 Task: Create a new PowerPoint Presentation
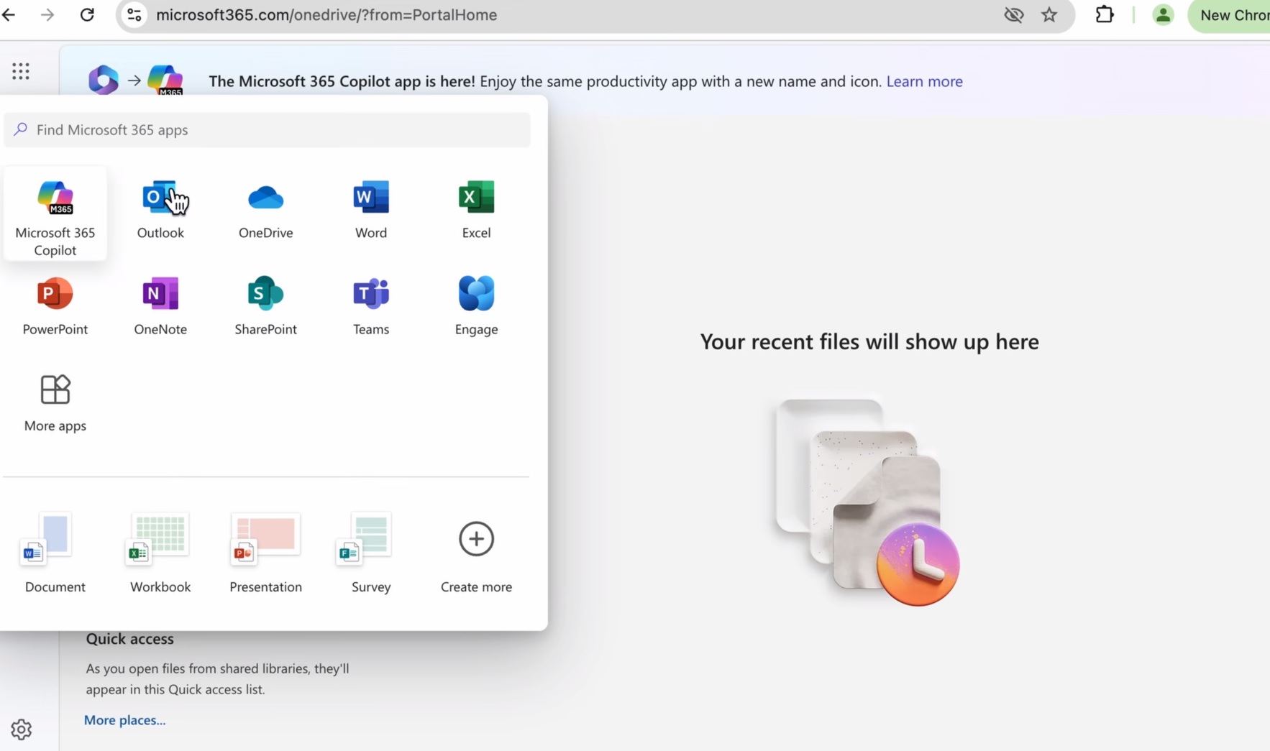[265, 553]
